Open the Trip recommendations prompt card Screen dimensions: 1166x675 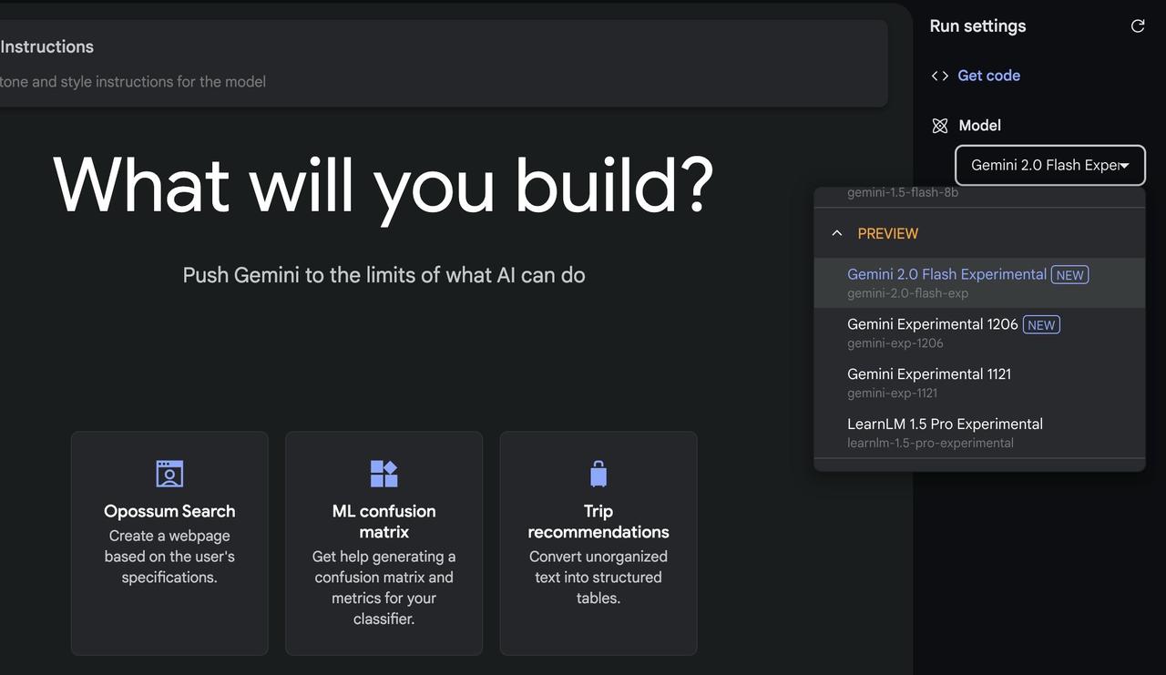click(598, 544)
